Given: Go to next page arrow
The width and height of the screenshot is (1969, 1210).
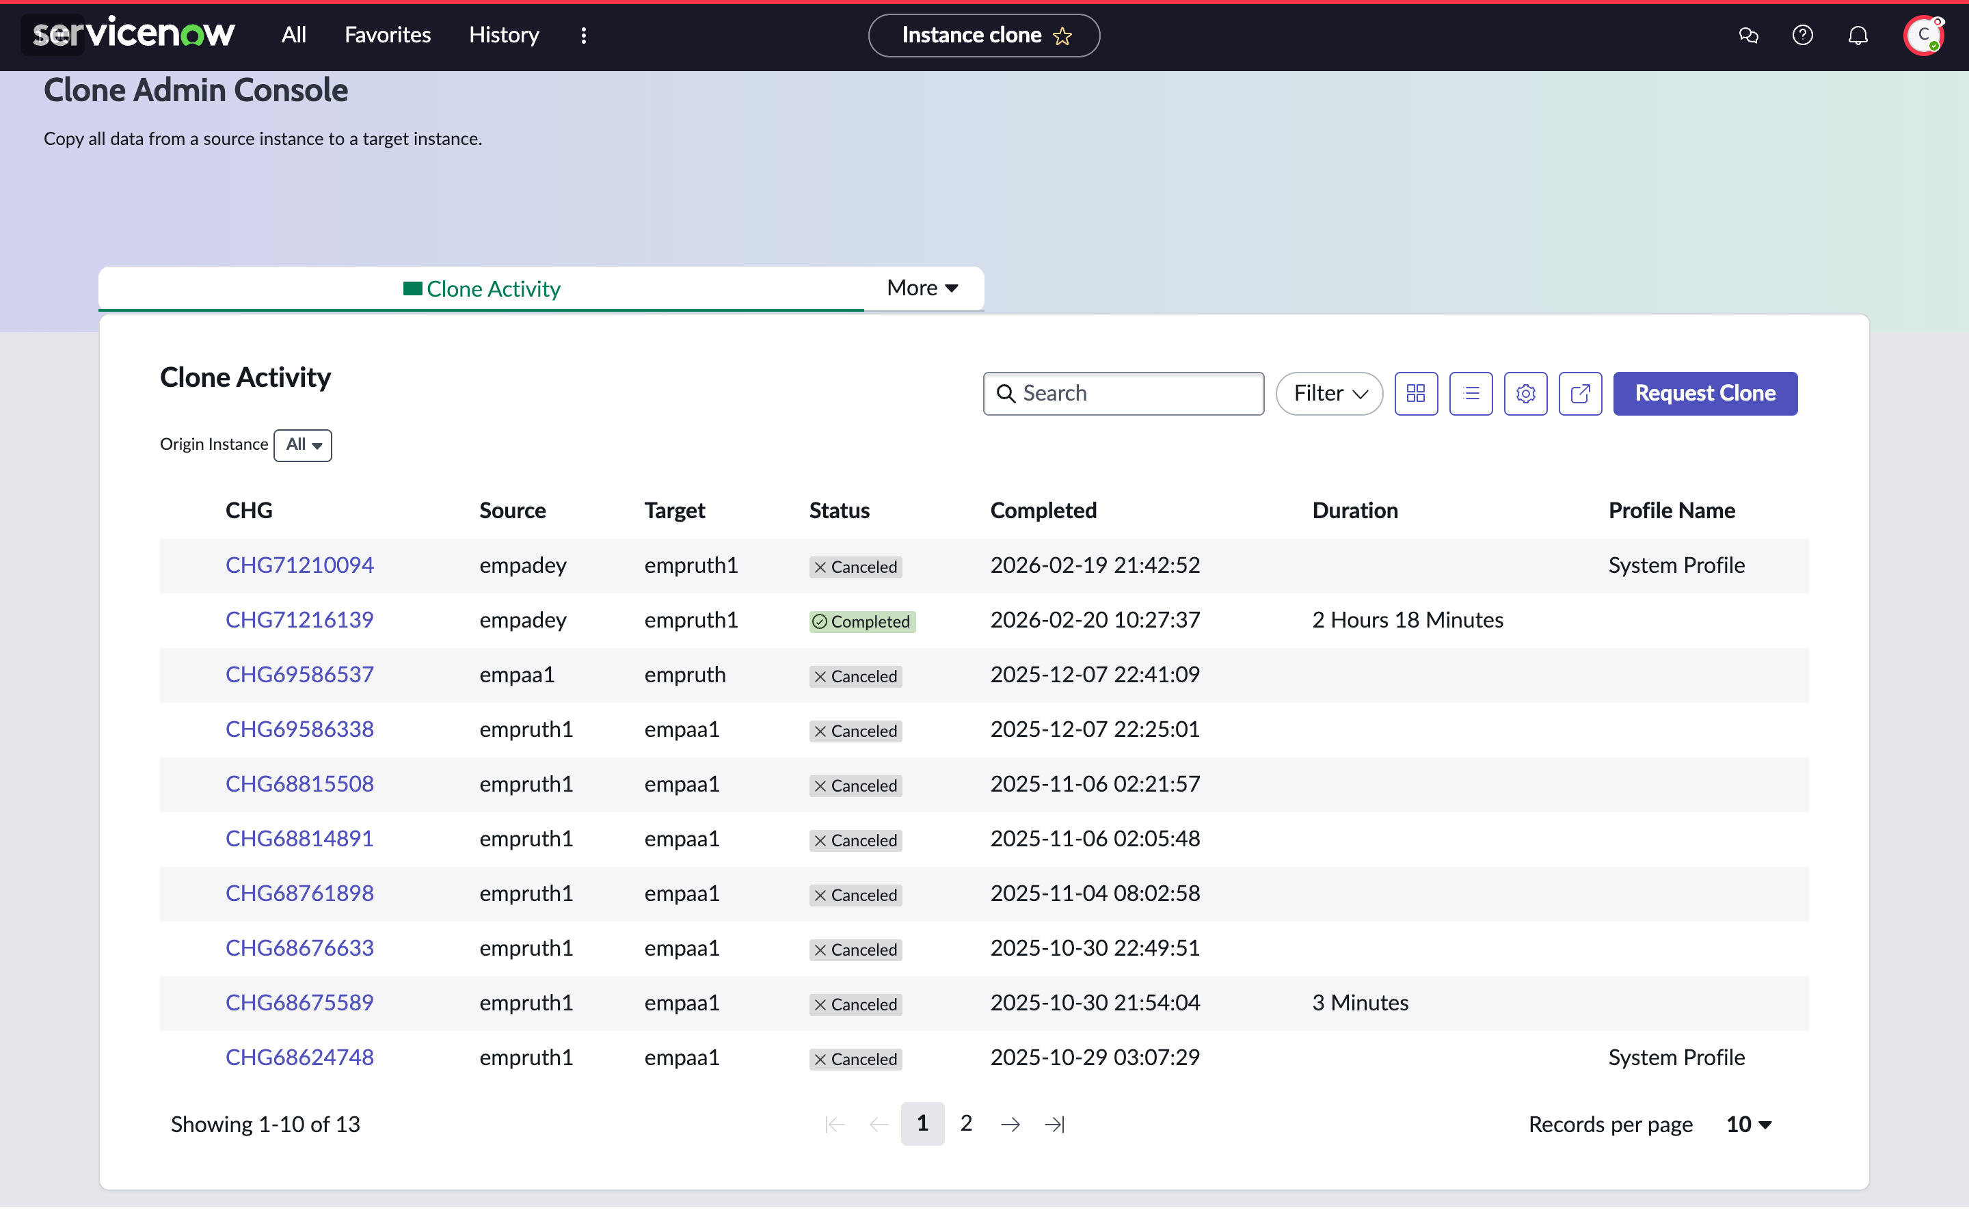Looking at the screenshot, I should coord(1010,1125).
